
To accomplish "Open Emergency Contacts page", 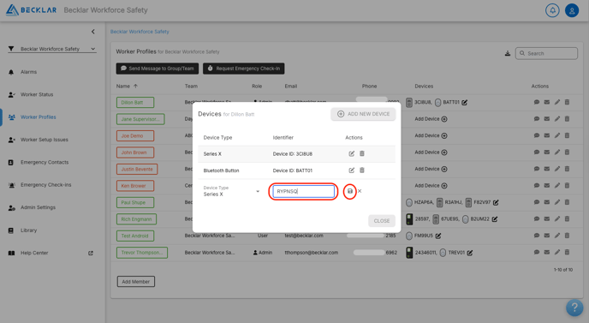I will pyautogui.click(x=45, y=163).
